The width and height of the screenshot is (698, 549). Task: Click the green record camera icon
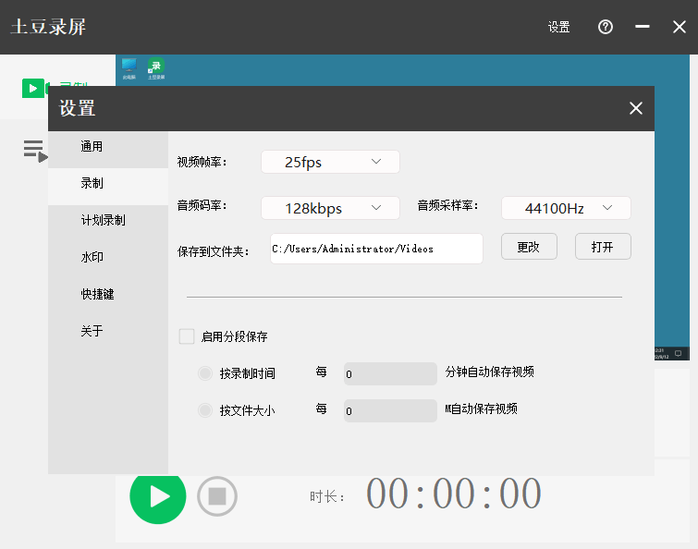point(34,88)
